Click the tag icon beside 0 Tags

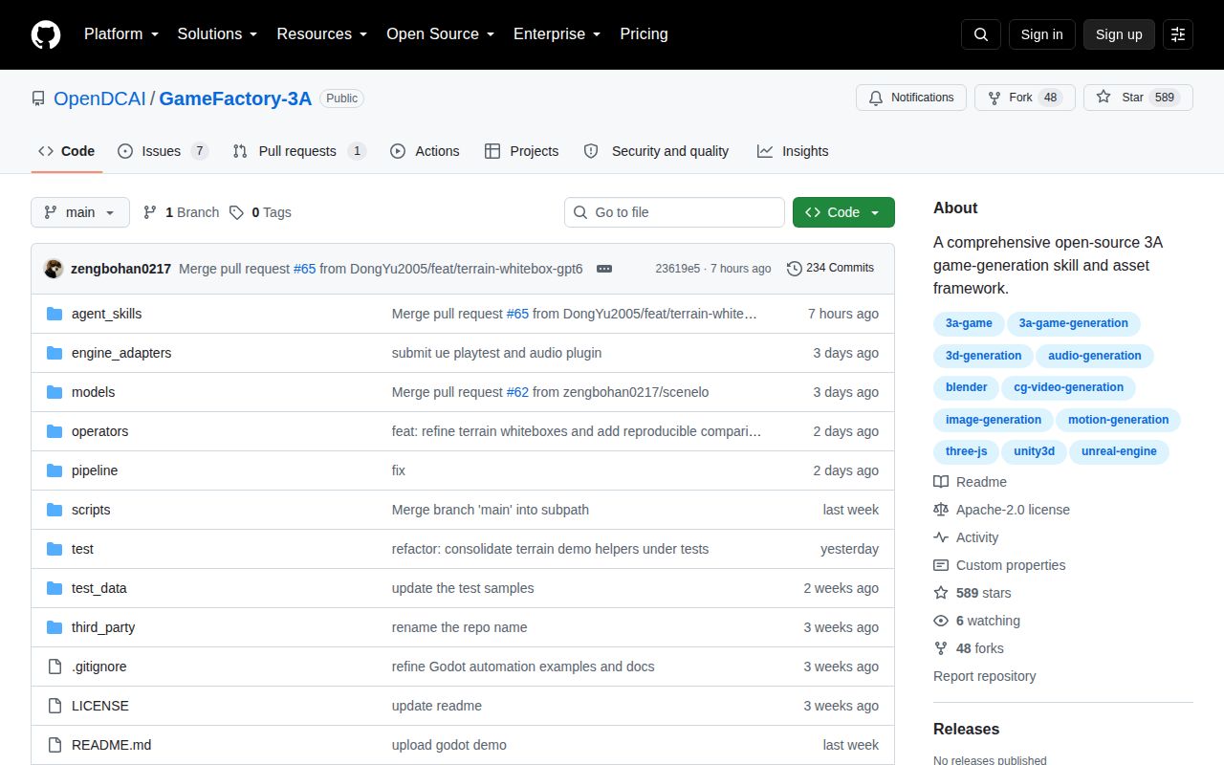tap(236, 212)
